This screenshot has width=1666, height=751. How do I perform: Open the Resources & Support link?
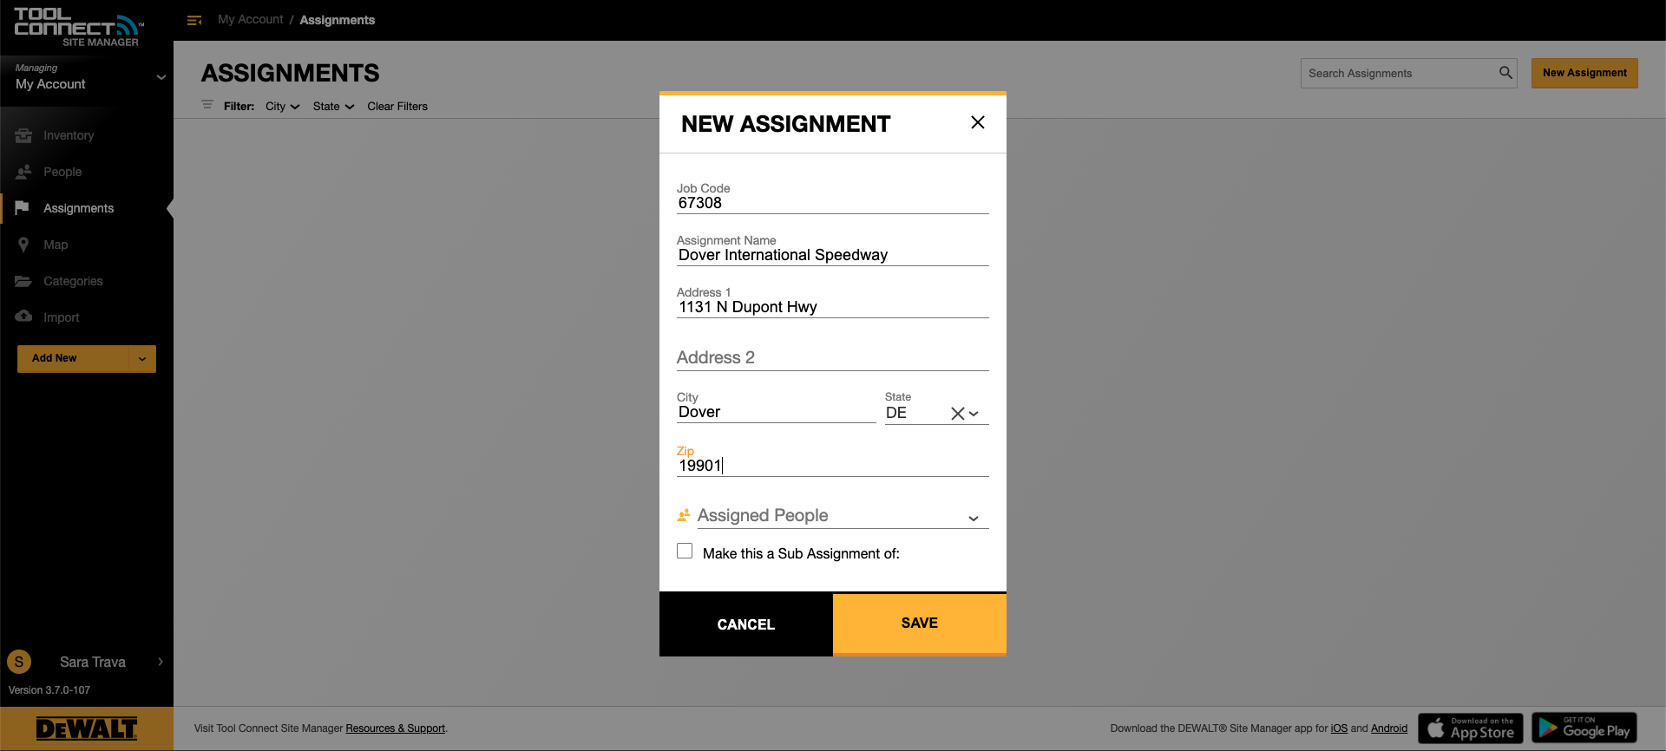(395, 728)
